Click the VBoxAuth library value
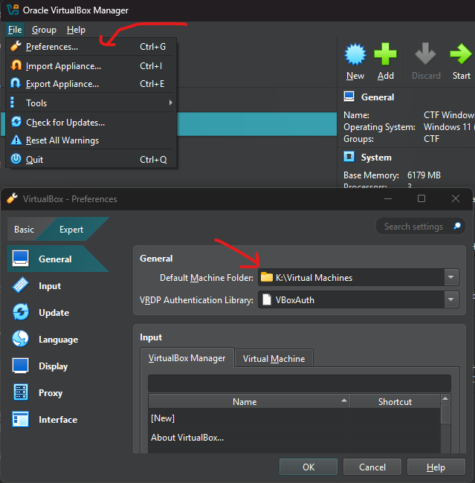Screen dimensions: 475x483 tap(294, 300)
